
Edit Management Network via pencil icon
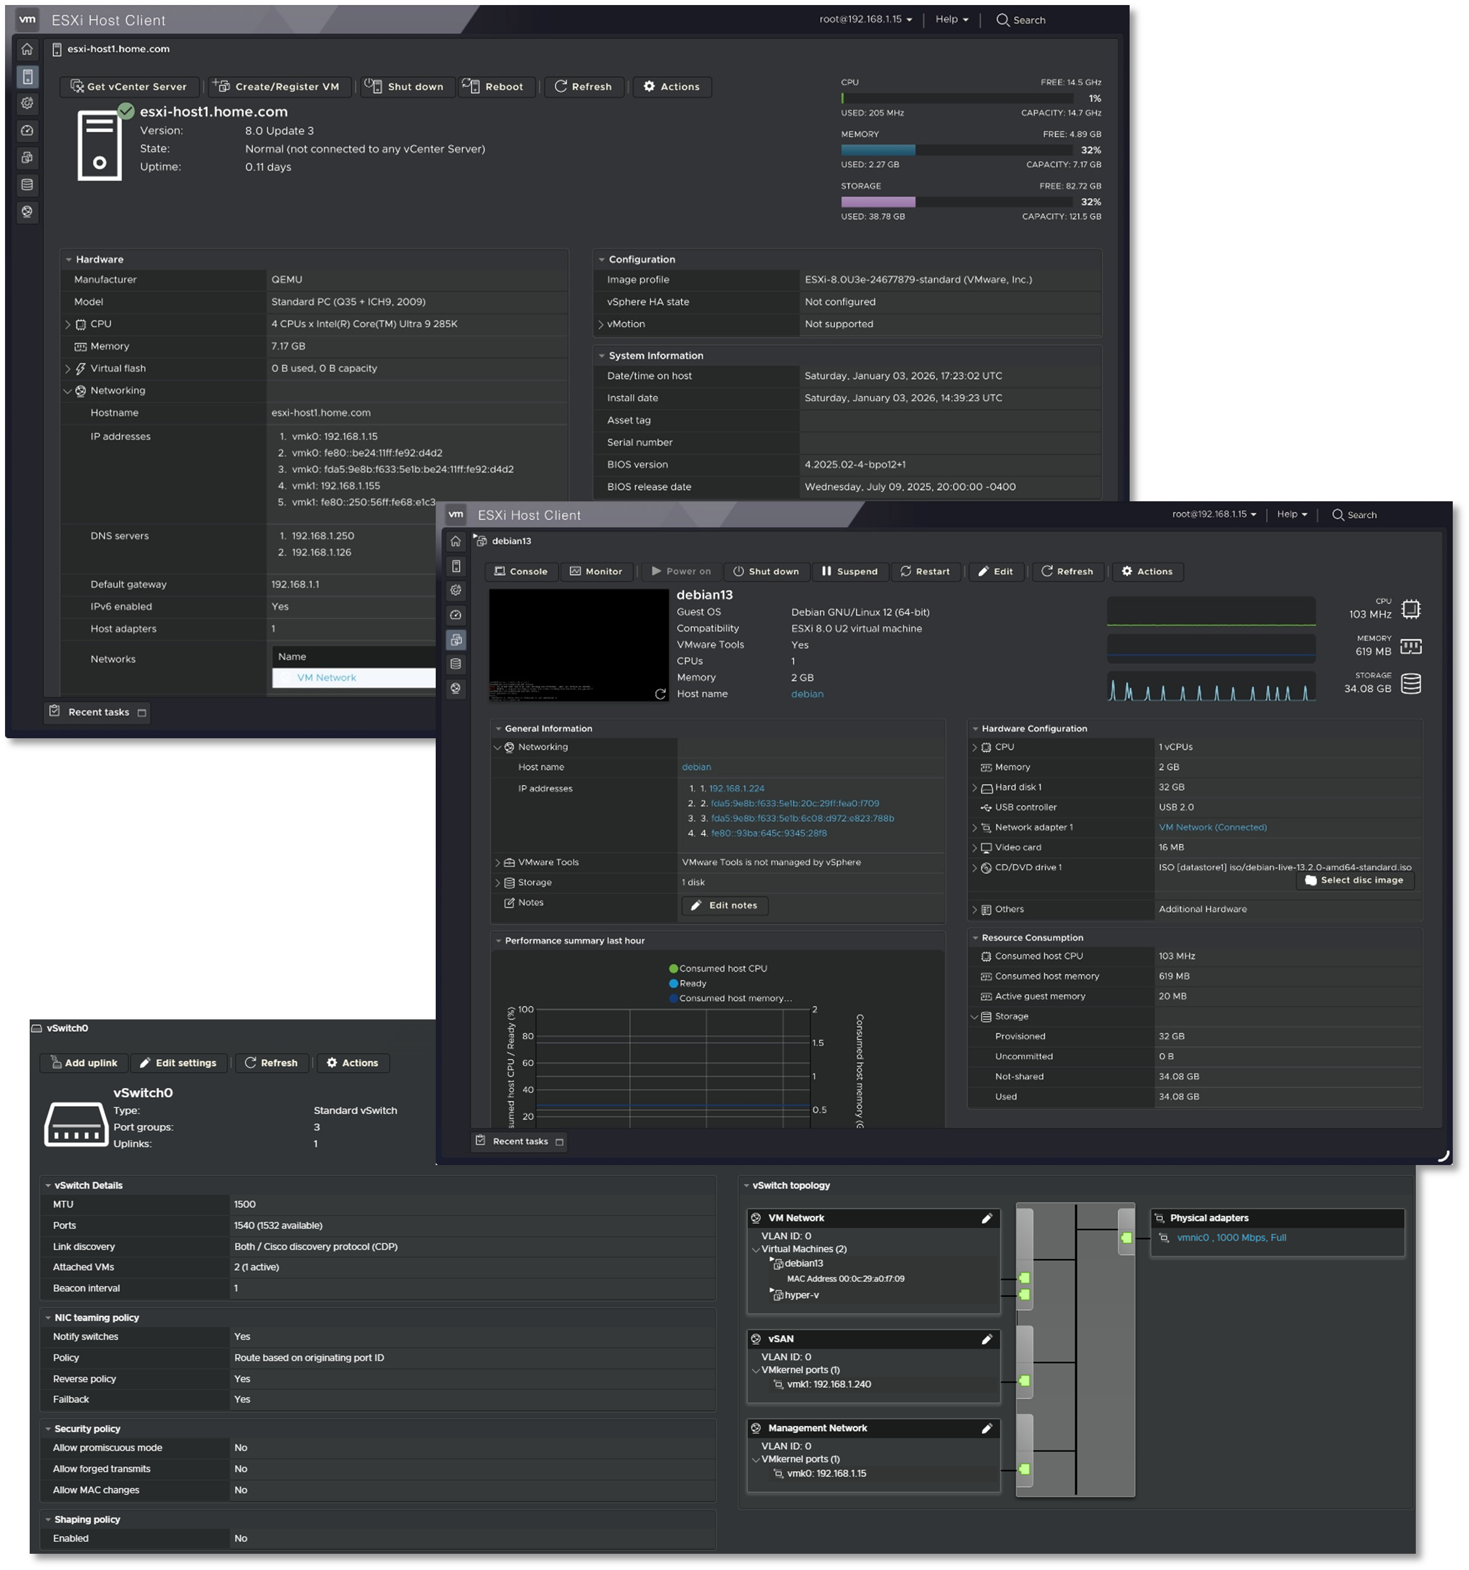point(987,1429)
